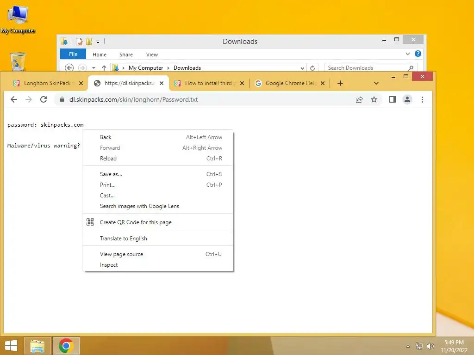Open View tab in Downloads window

click(152, 55)
